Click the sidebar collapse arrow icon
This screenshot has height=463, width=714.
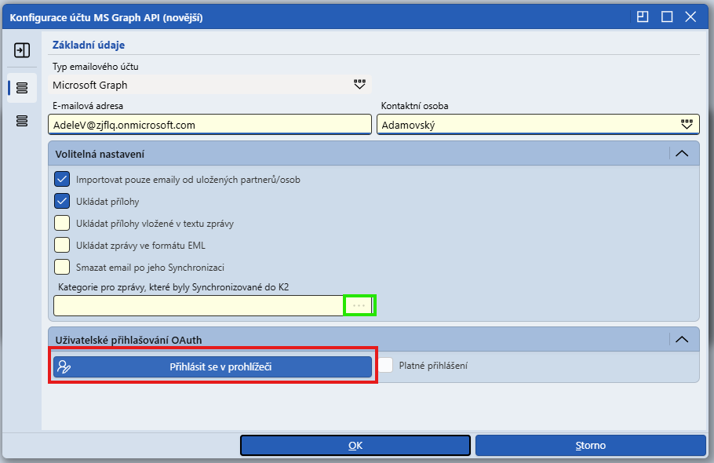(x=22, y=50)
